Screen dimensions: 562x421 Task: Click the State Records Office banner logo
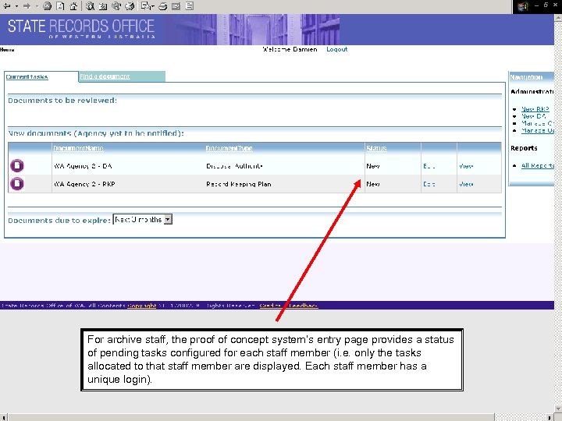(x=81, y=29)
